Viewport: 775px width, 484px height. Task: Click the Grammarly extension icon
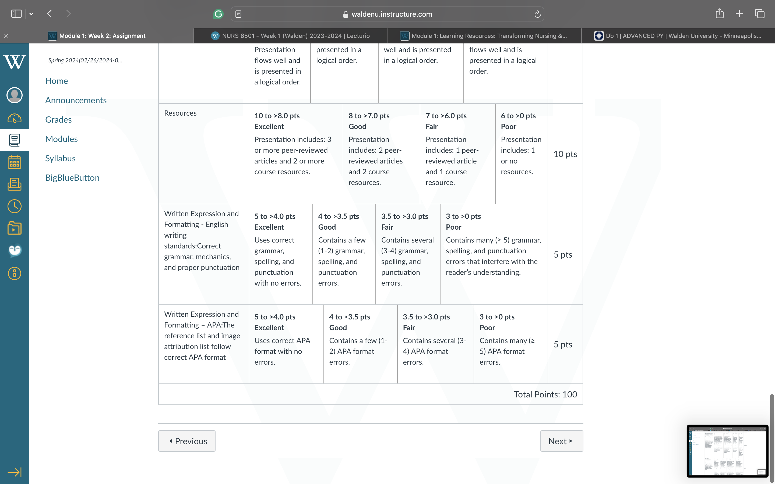[219, 14]
